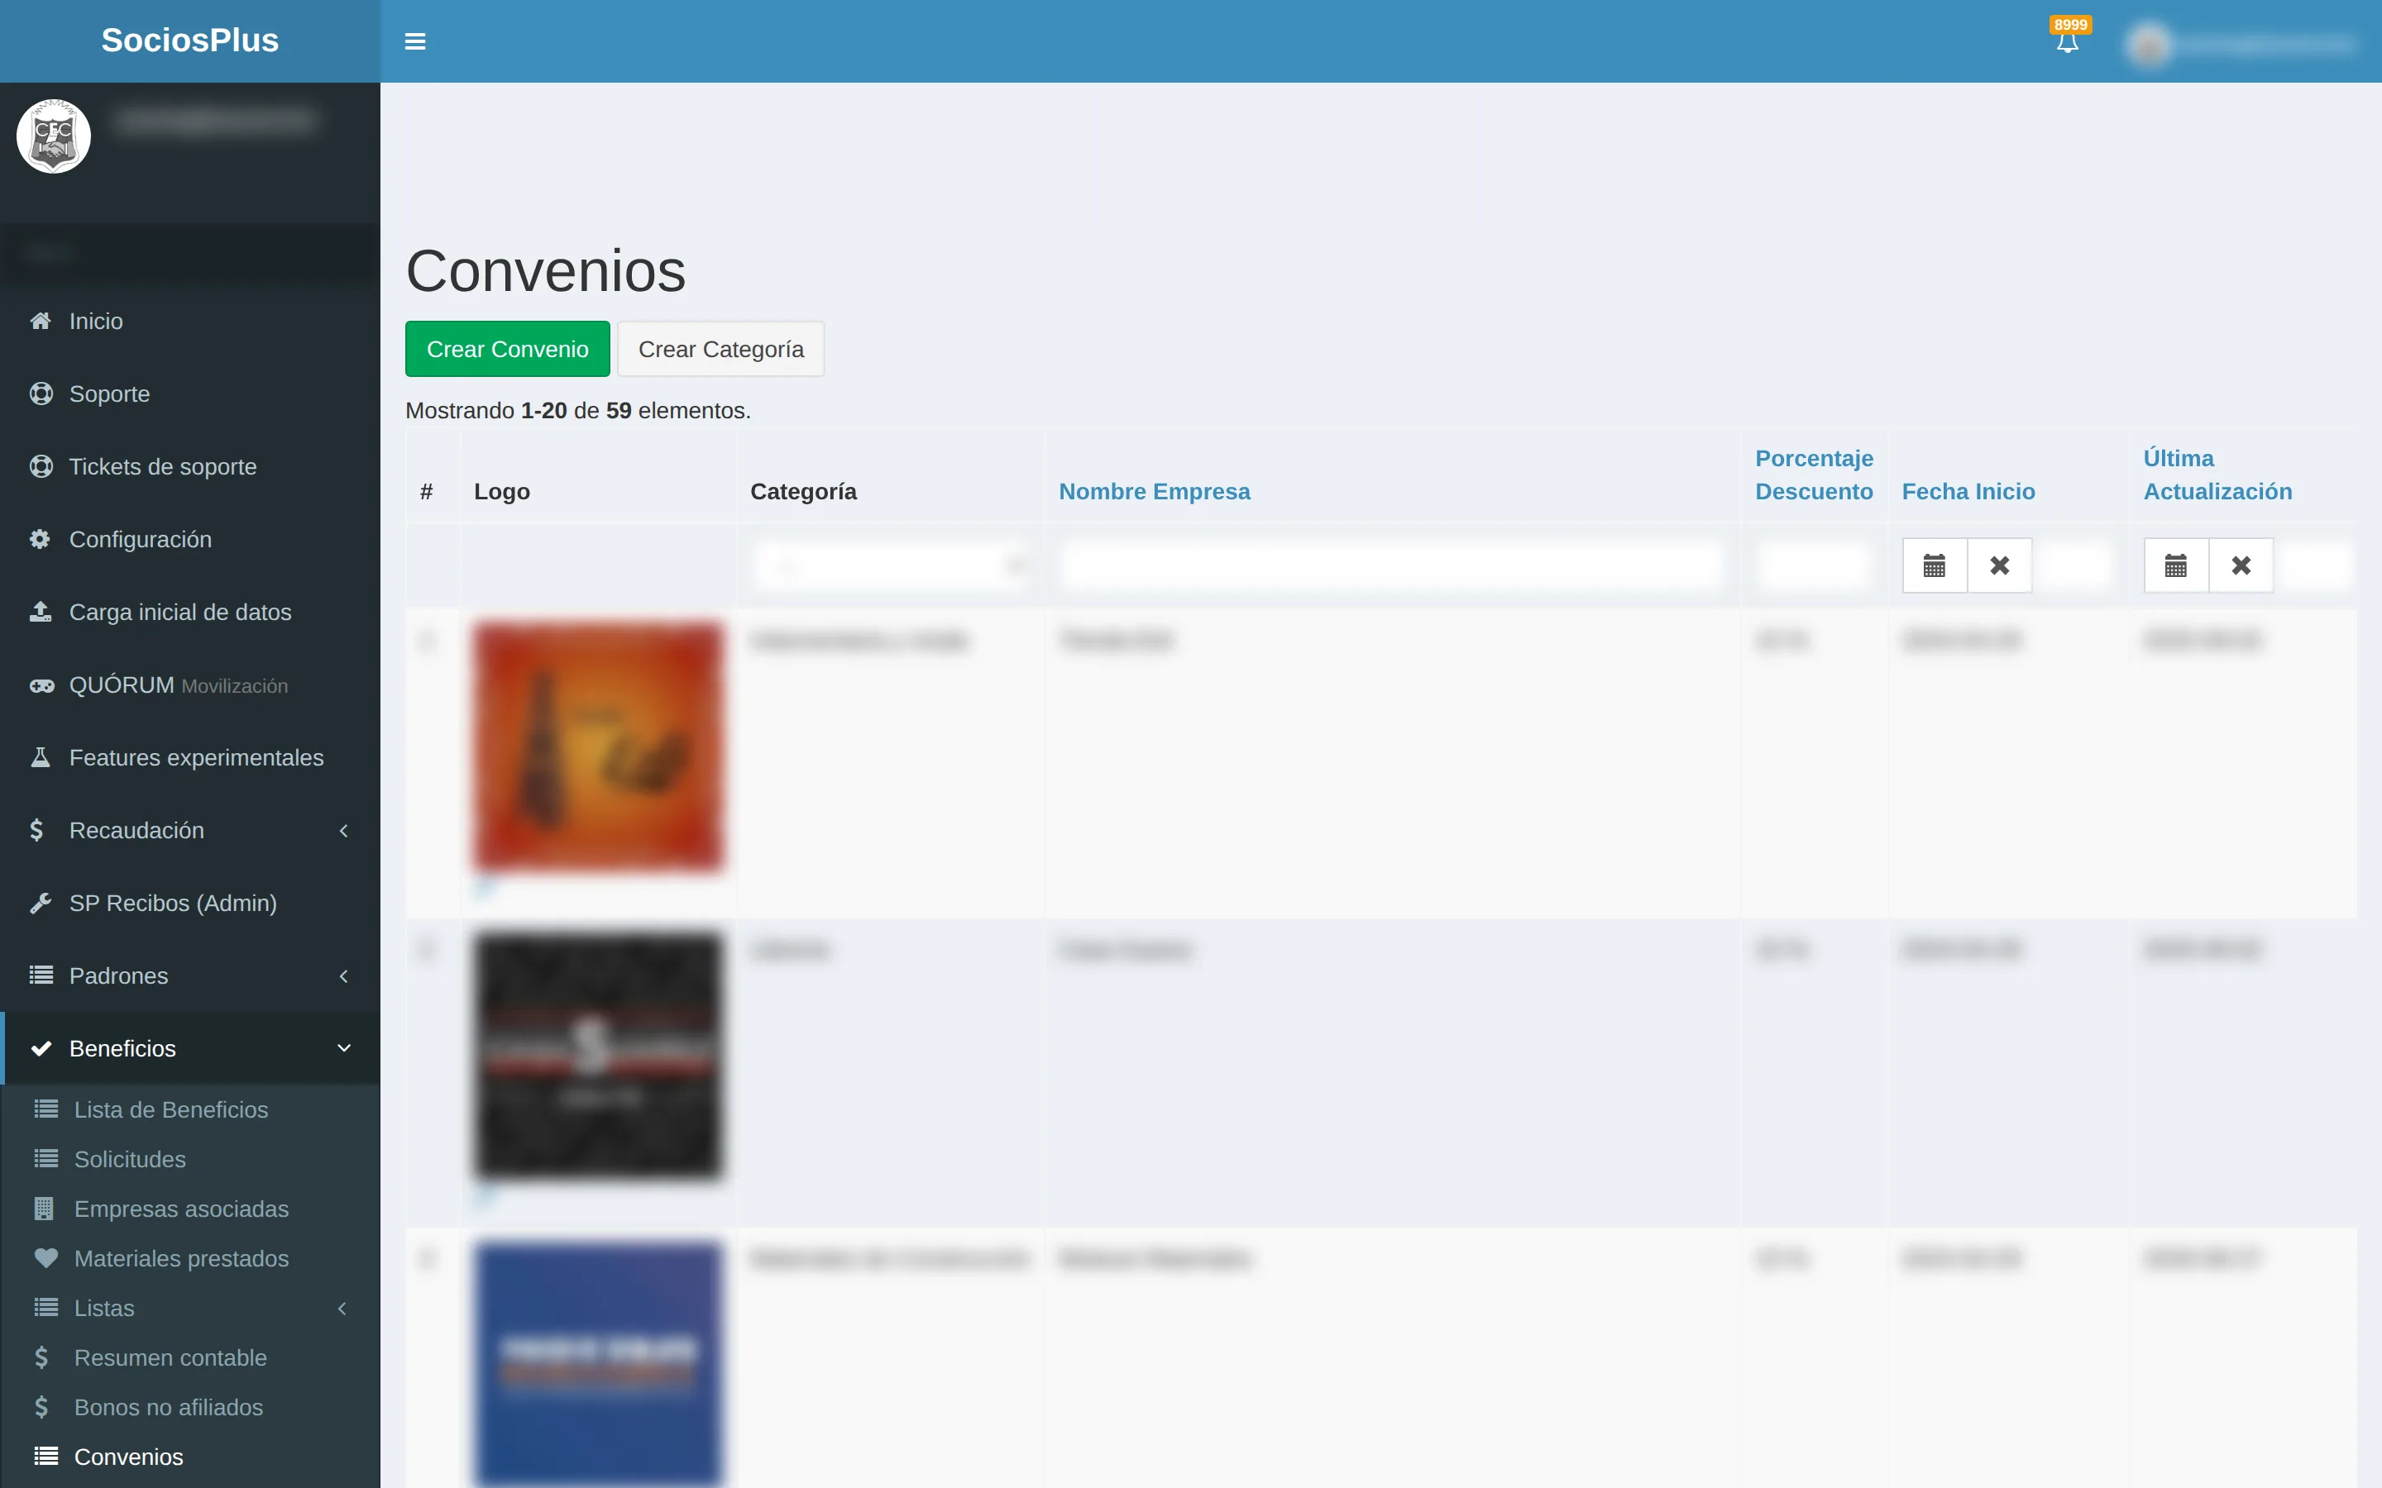The width and height of the screenshot is (2382, 1488).
Task: Expand the Recaudación submenu
Action: tap(190, 831)
